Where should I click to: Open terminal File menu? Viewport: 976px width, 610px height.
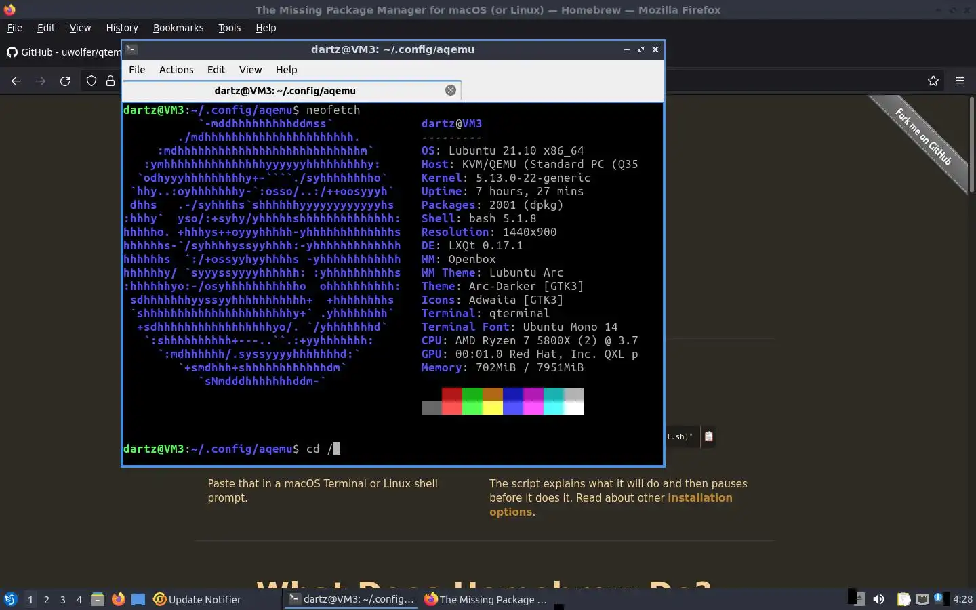coord(137,70)
